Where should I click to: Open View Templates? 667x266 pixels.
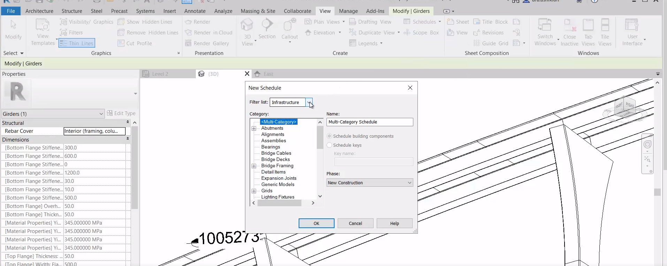43,32
